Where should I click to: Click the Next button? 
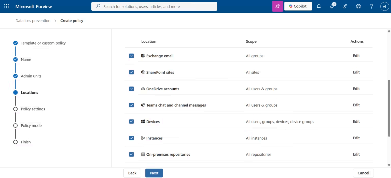[154, 173]
